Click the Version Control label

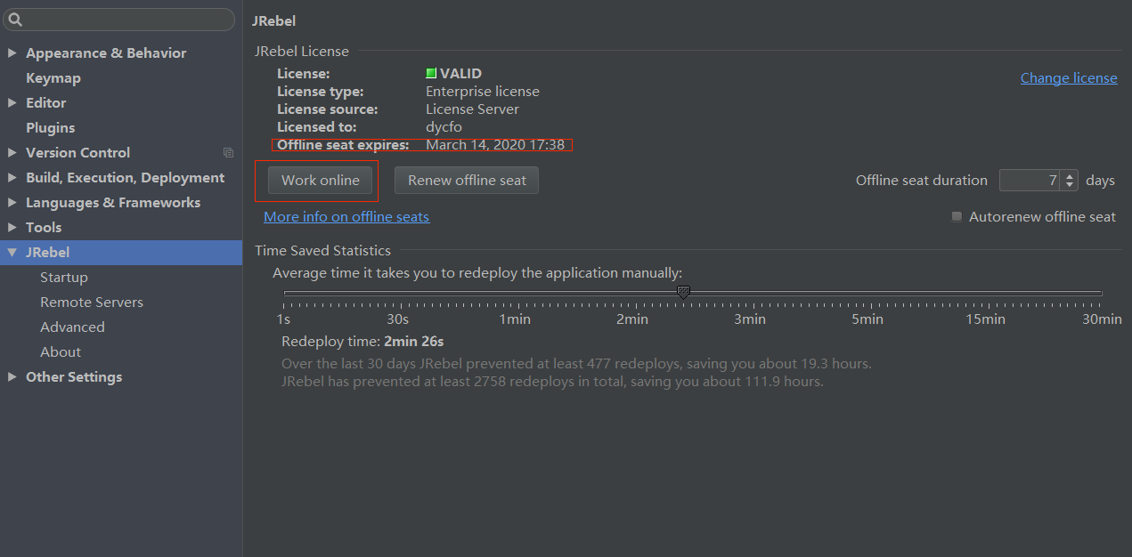(x=78, y=153)
